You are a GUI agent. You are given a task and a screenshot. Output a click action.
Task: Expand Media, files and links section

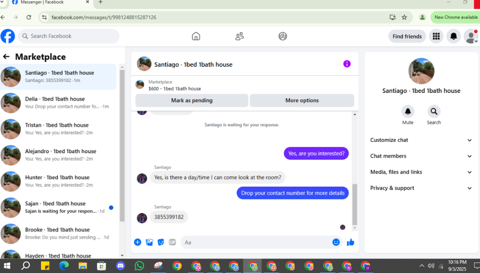tap(421, 172)
